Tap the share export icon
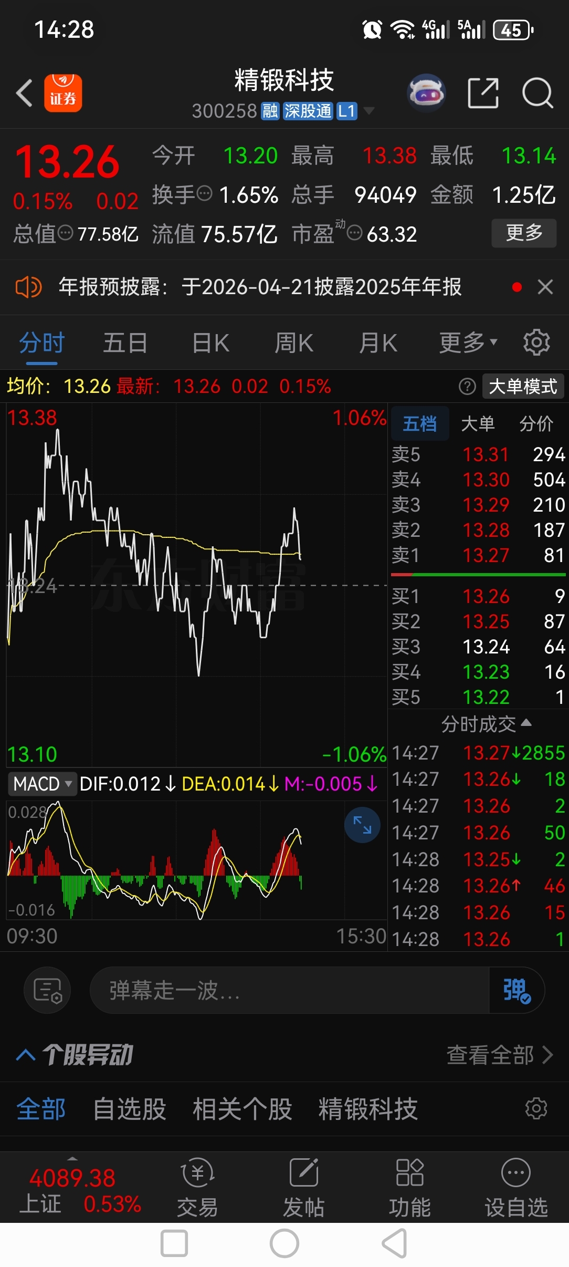This screenshot has width=569, height=1267. [483, 93]
